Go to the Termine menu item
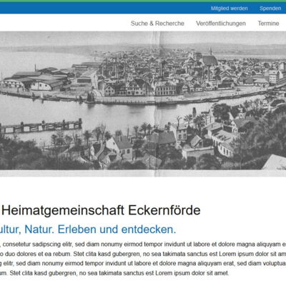Screen dimensions: 286x286 click(x=268, y=24)
